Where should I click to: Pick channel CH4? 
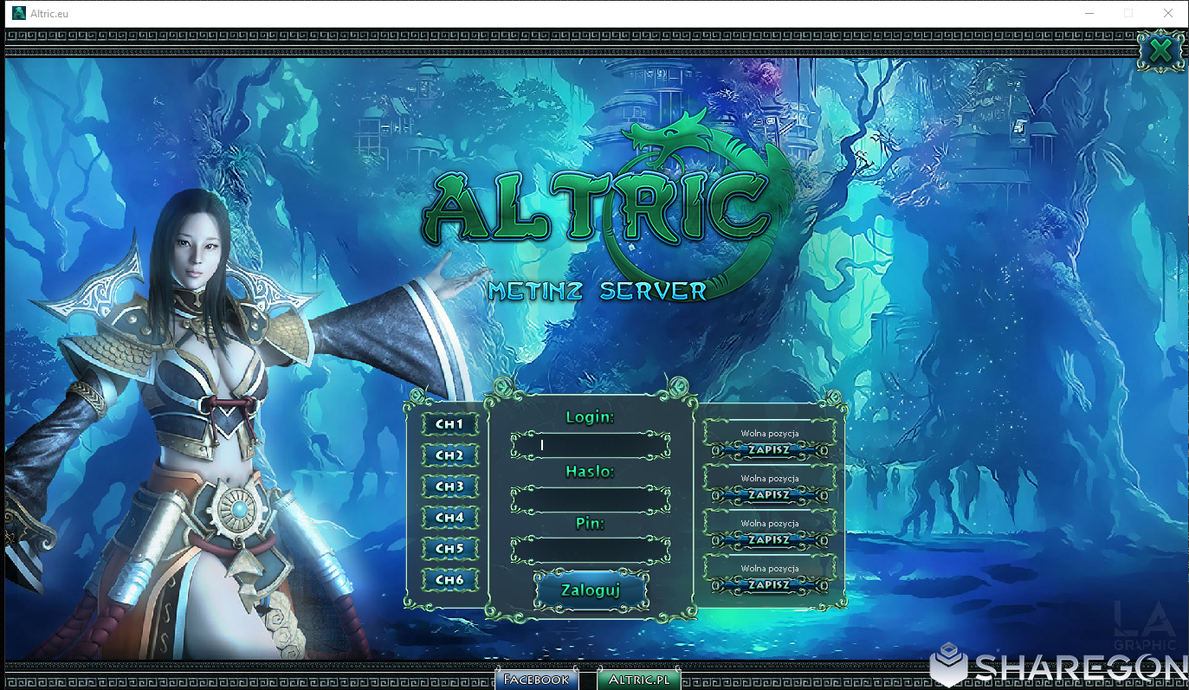(x=449, y=518)
